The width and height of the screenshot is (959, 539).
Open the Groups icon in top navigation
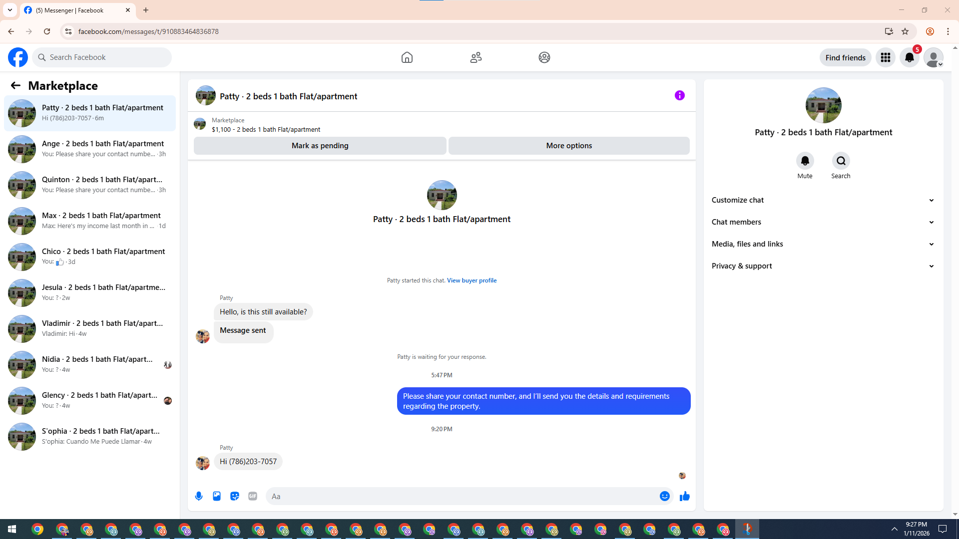coord(544,57)
